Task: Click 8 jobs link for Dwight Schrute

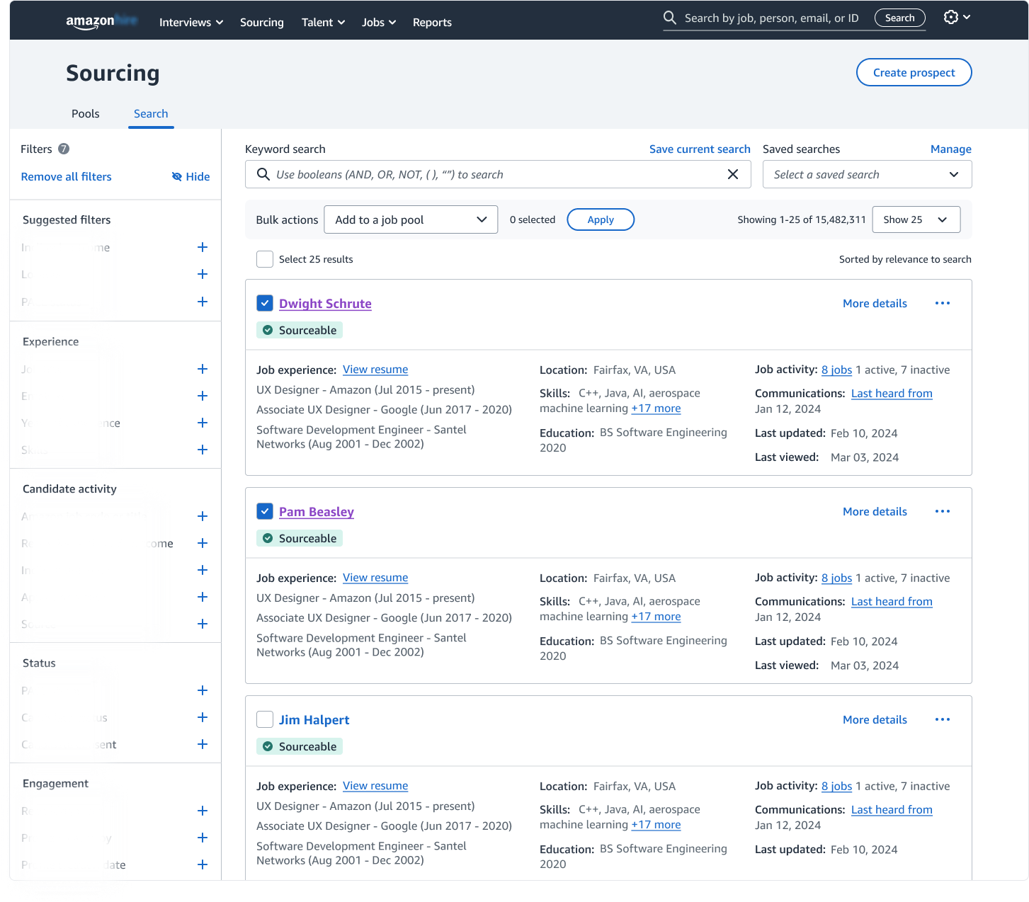Action: click(836, 370)
